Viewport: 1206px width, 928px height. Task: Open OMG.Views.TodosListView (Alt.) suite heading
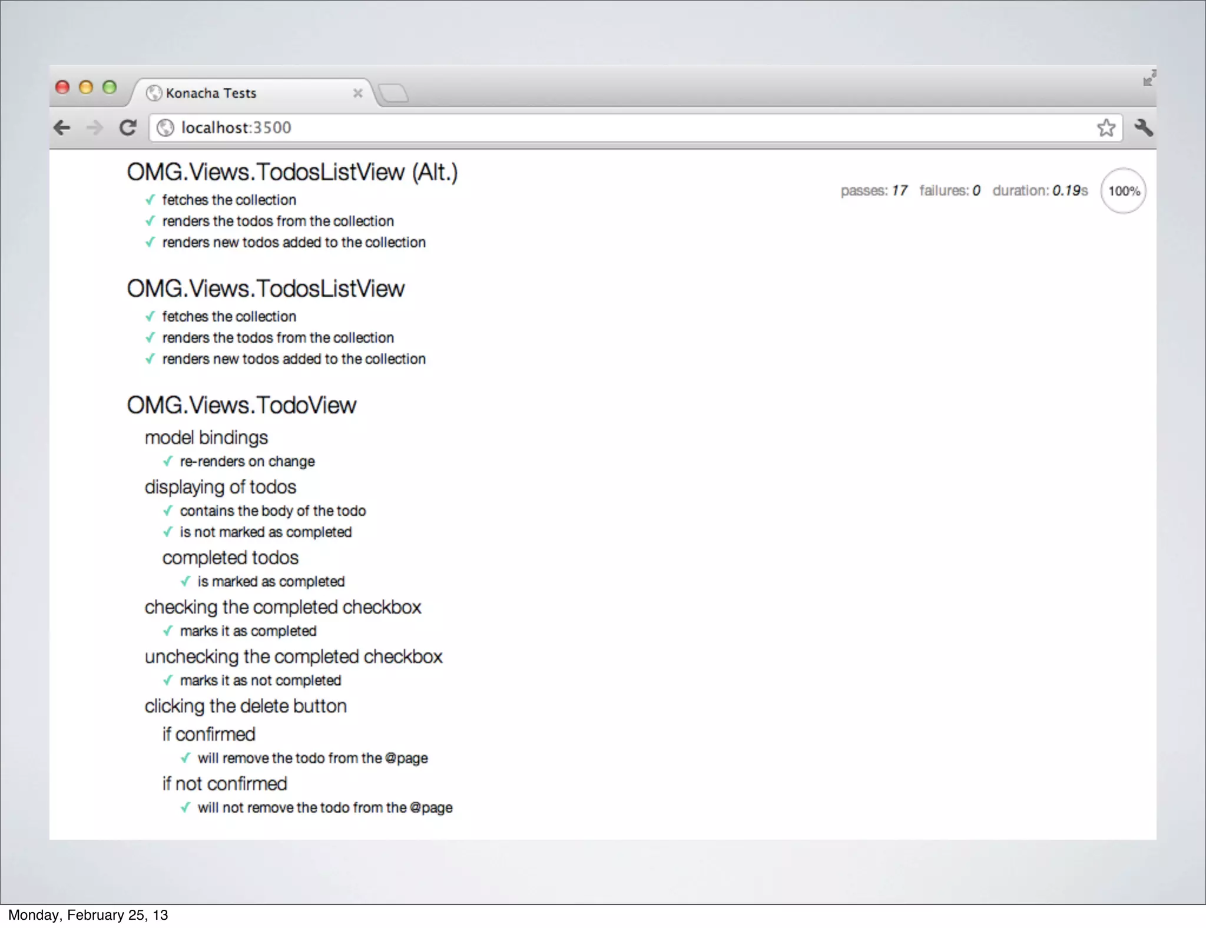pos(292,173)
